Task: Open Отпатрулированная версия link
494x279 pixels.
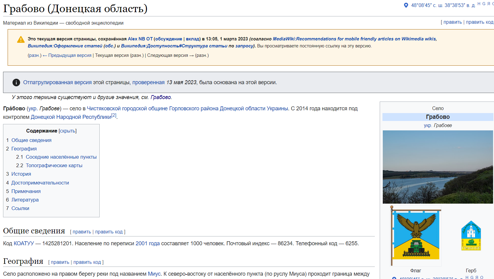Action: point(57,82)
